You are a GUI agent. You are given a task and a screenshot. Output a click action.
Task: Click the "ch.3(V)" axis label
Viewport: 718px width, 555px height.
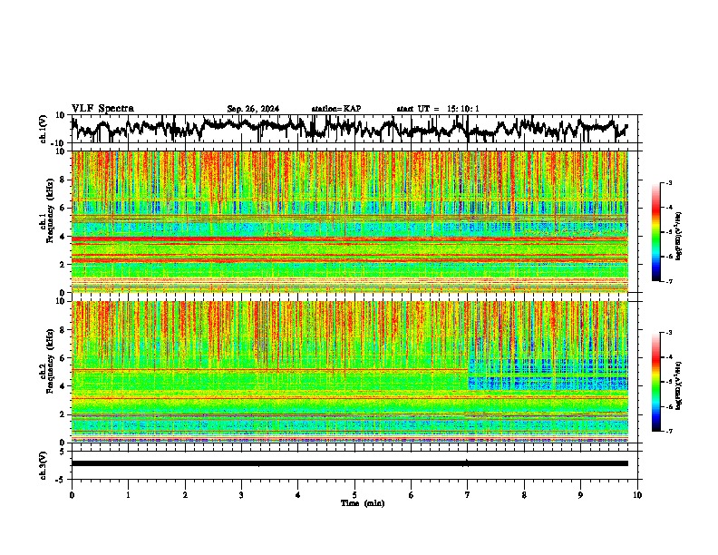(44, 466)
